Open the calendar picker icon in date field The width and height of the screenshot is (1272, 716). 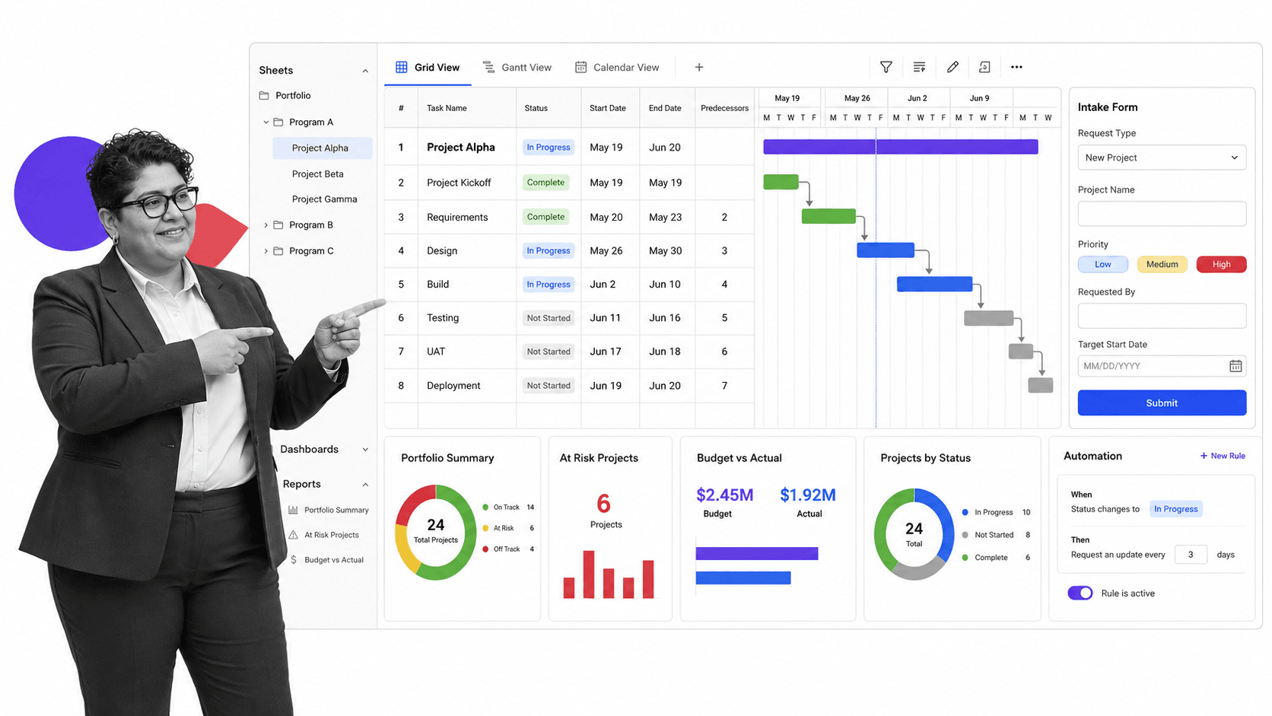coord(1235,366)
